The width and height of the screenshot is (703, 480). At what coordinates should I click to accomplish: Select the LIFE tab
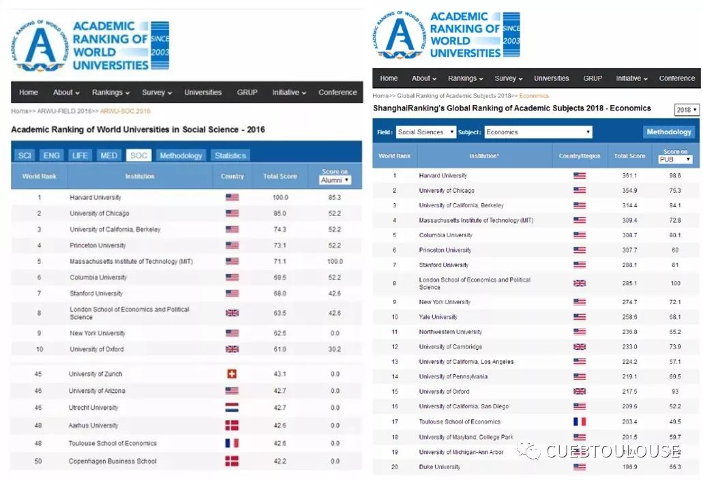80,155
